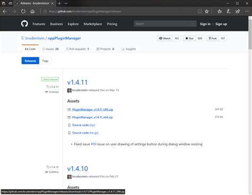The image size is (252, 195).
Task: Switch to the Code tab
Action: 30,49
